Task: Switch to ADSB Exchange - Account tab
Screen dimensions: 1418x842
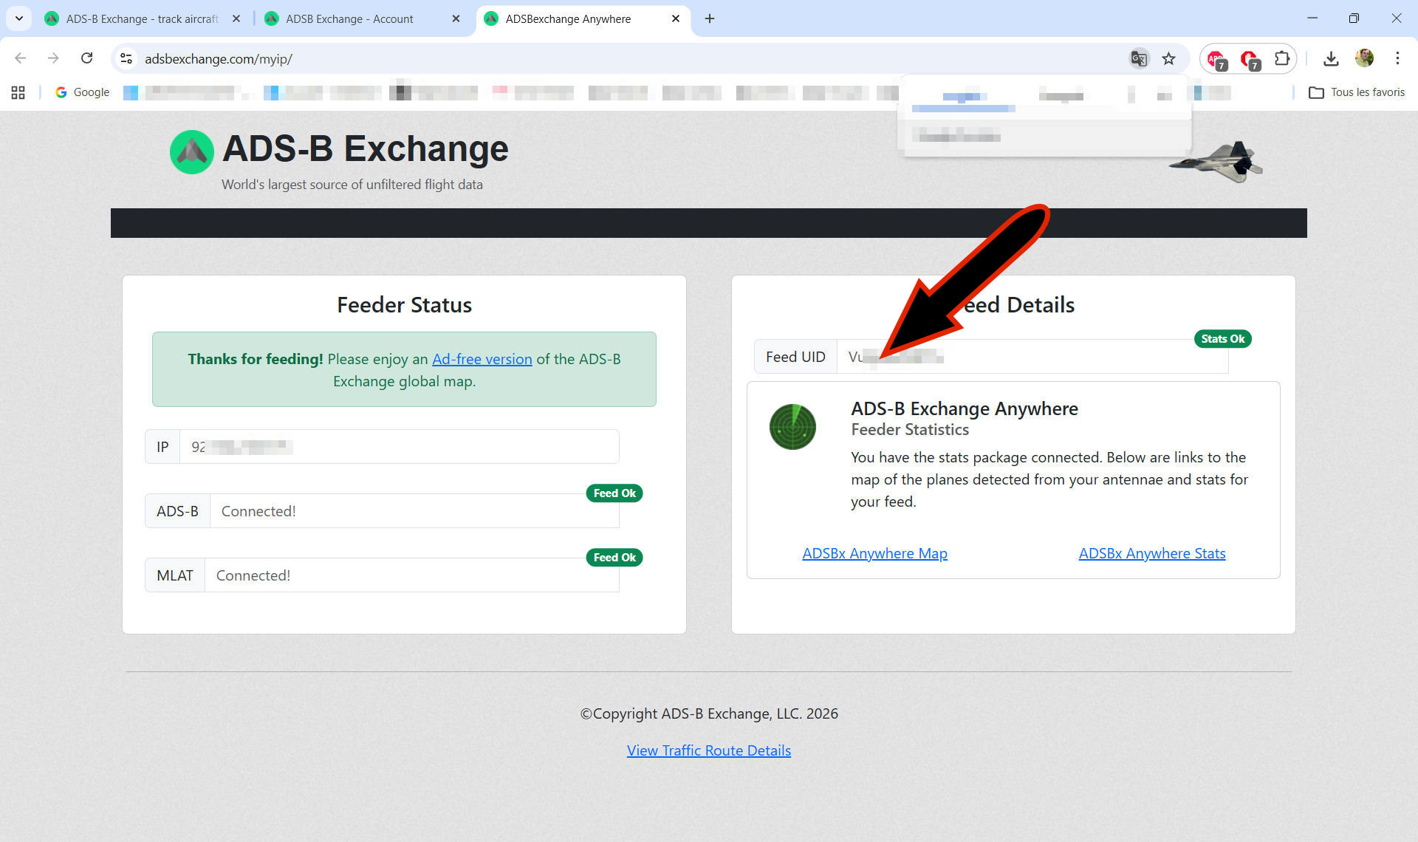Action: (350, 19)
